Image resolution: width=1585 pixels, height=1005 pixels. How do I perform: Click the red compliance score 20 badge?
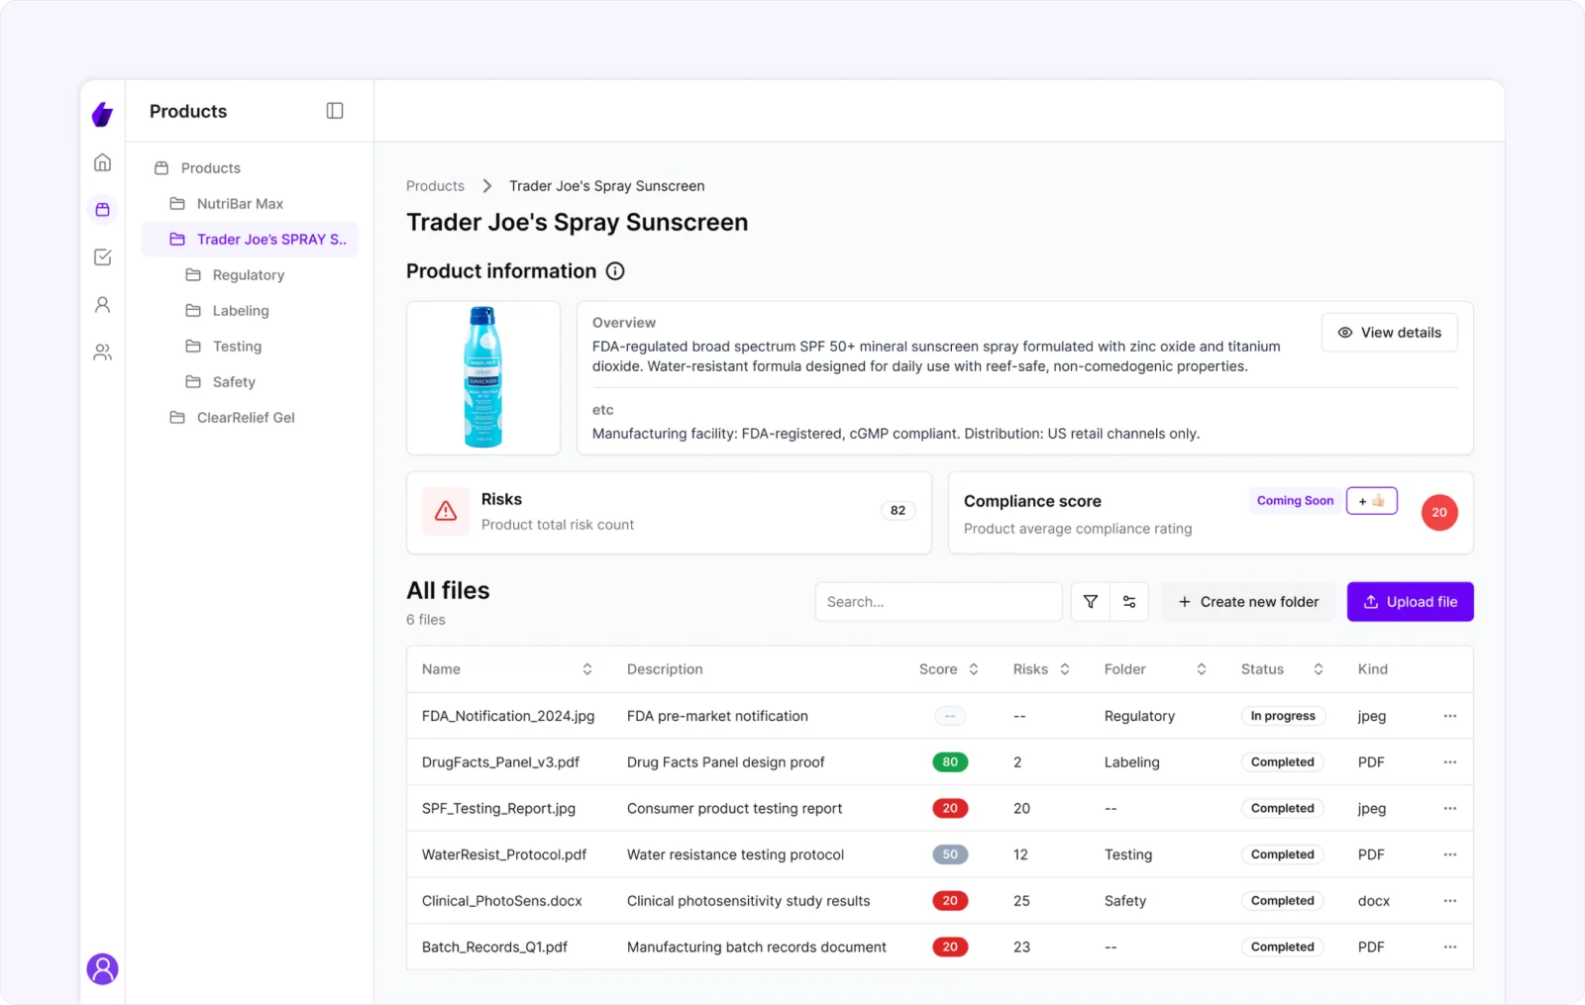tap(1439, 512)
